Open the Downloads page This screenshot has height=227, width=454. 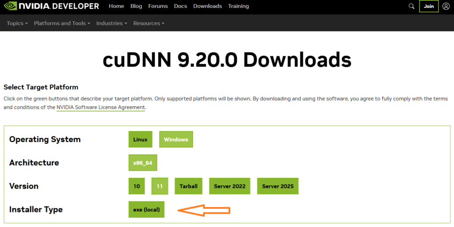[207, 6]
